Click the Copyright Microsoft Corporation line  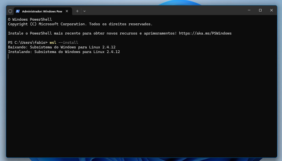pos(80,24)
